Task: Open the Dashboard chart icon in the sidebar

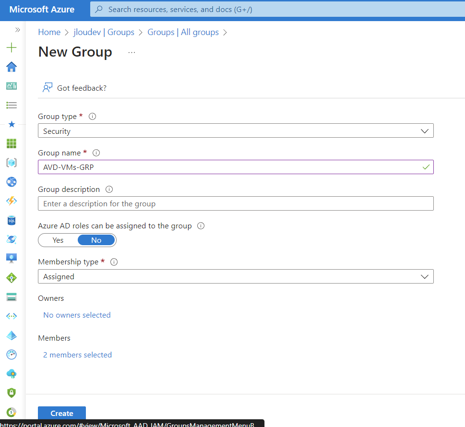Action: (x=11, y=86)
